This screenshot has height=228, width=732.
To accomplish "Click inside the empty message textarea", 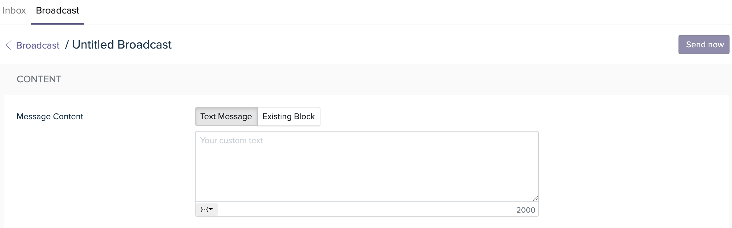I will pyautogui.click(x=367, y=166).
